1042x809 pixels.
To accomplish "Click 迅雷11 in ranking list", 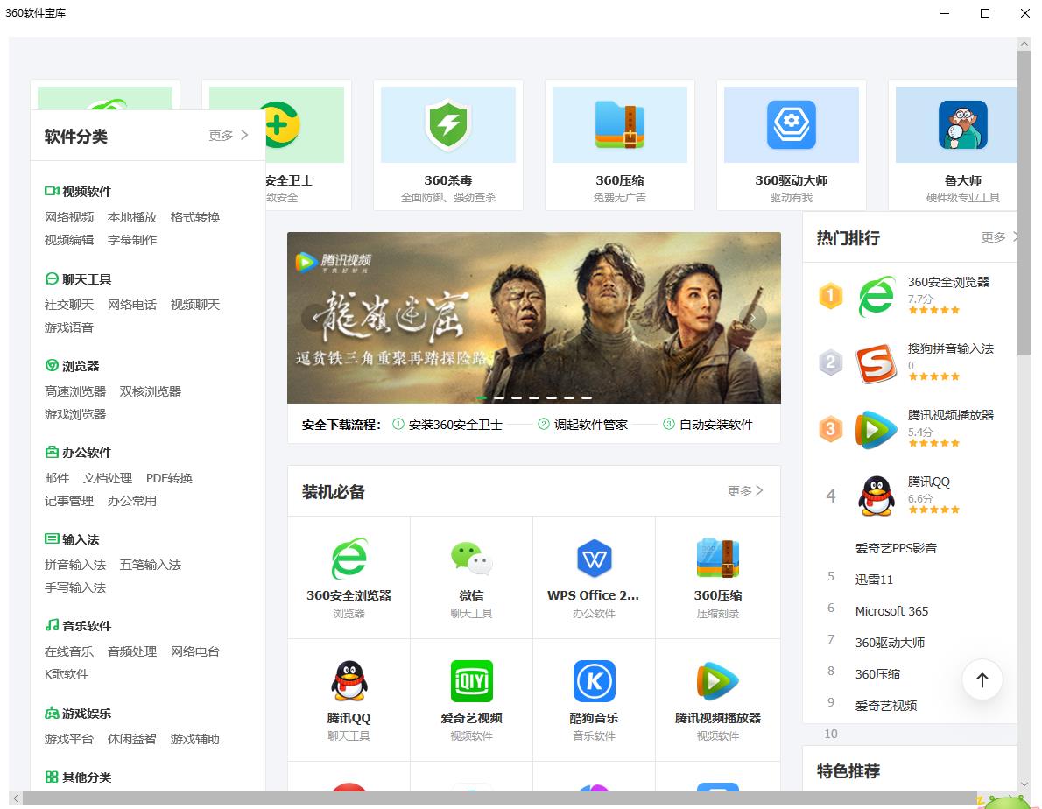I will (874, 580).
